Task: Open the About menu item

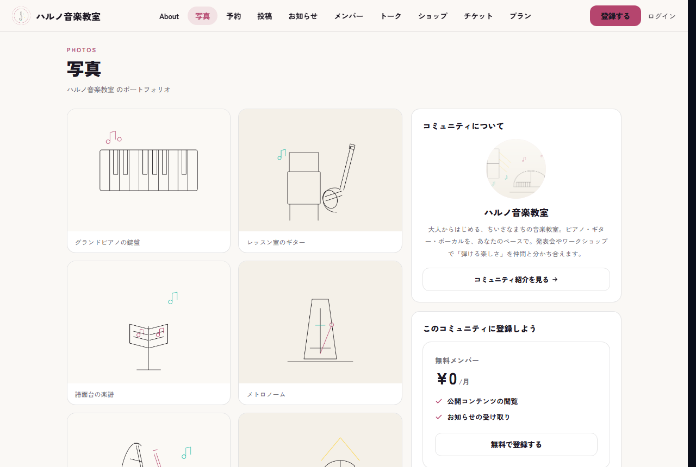Action: pos(169,16)
